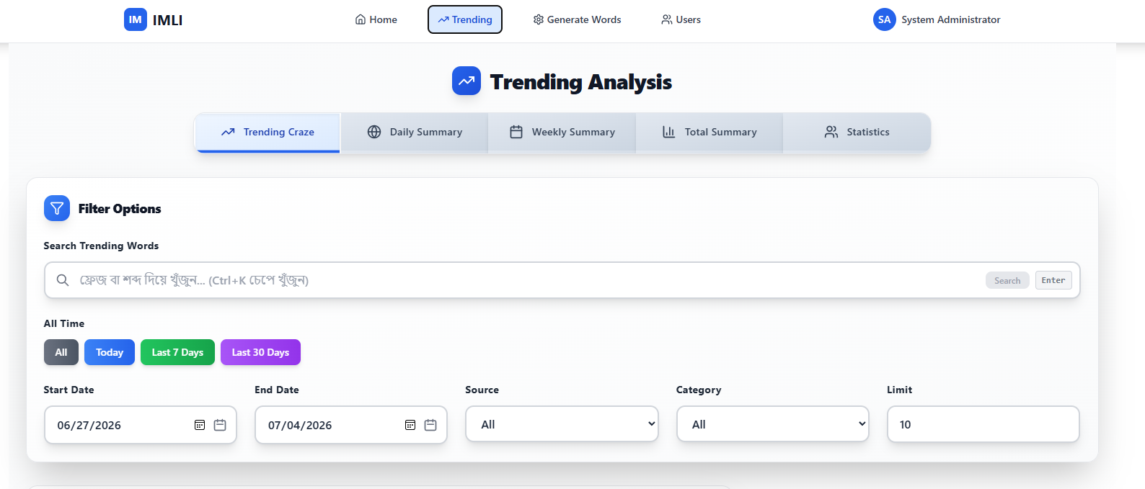1145x489 pixels.
Task: Expand the Category dropdown
Action: (773, 424)
